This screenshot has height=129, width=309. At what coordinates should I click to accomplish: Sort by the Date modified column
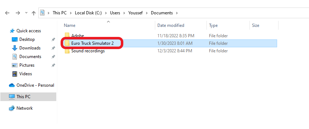pyautogui.click(x=171, y=25)
